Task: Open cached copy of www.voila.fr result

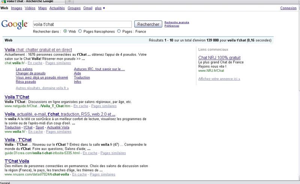Action: point(36,132)
